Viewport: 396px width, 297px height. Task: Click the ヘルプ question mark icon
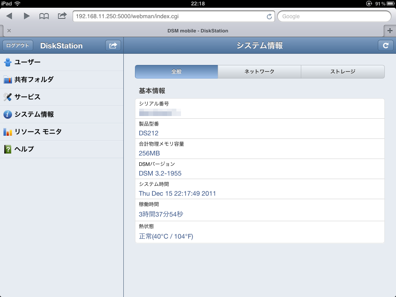click(x=8, y=149)
